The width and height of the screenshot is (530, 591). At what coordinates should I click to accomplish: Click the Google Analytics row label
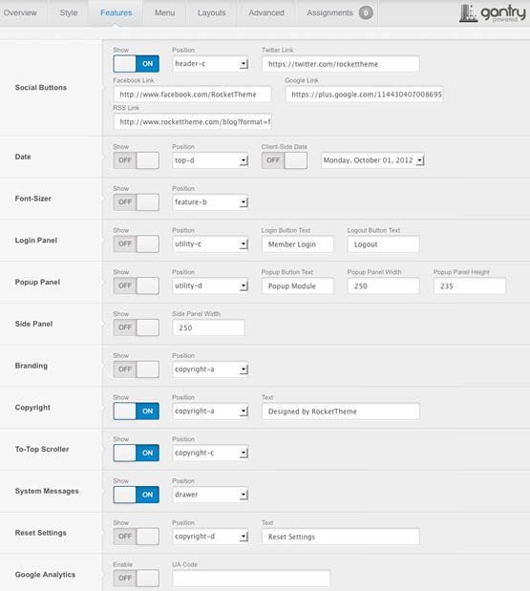coord(45,575)
